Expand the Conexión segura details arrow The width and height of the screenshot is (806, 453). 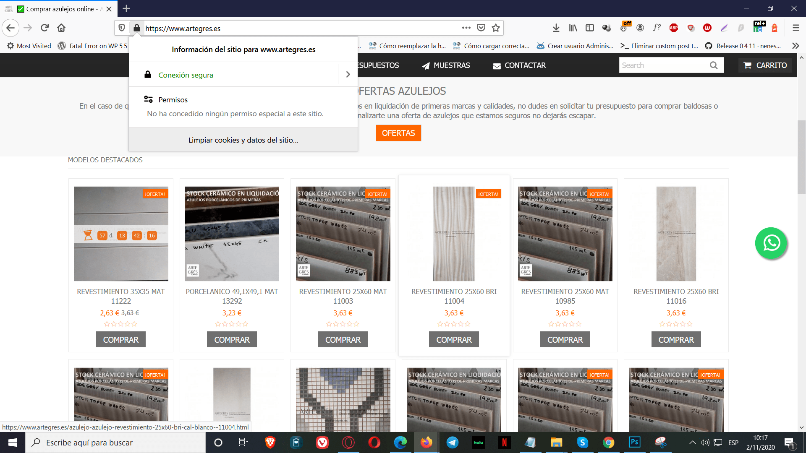348,75
